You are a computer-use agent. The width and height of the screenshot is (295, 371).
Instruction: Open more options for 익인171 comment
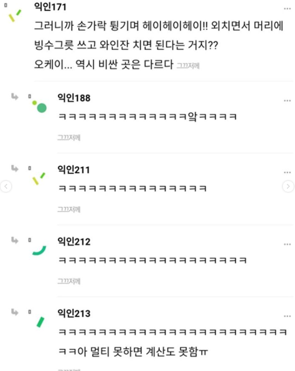pyautogui.click(x=287, y=9)
